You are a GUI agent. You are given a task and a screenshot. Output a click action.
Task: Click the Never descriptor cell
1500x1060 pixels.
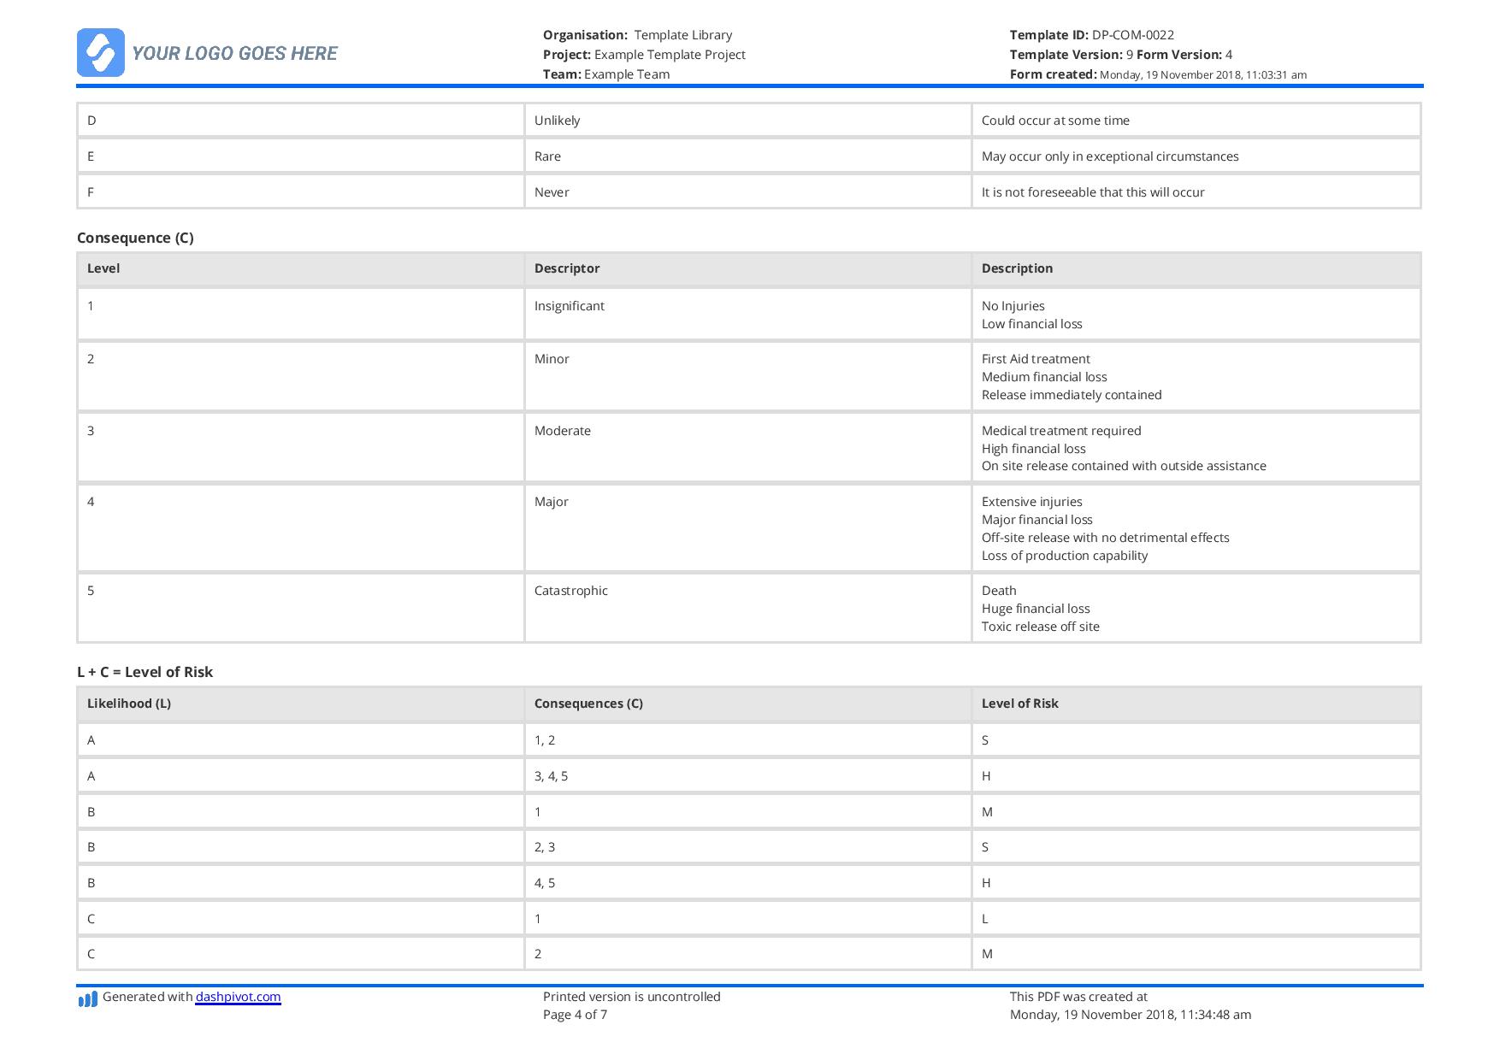(x=552, y=191)
